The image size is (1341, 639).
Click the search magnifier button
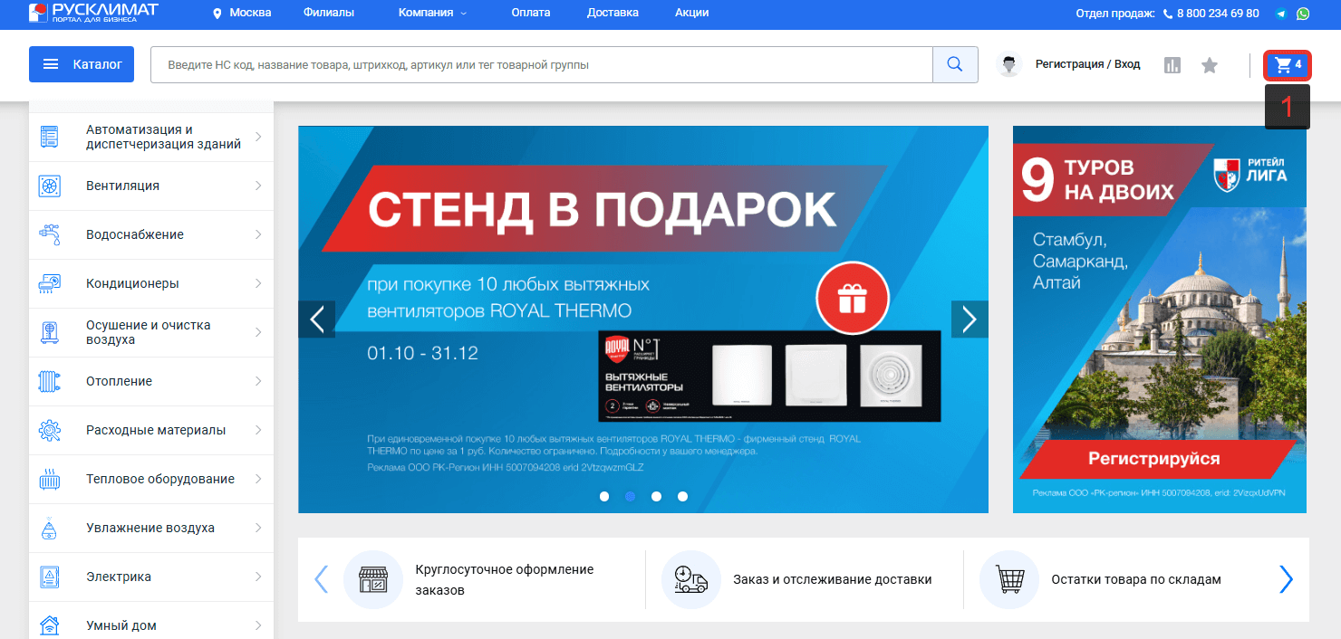(955, 64)
